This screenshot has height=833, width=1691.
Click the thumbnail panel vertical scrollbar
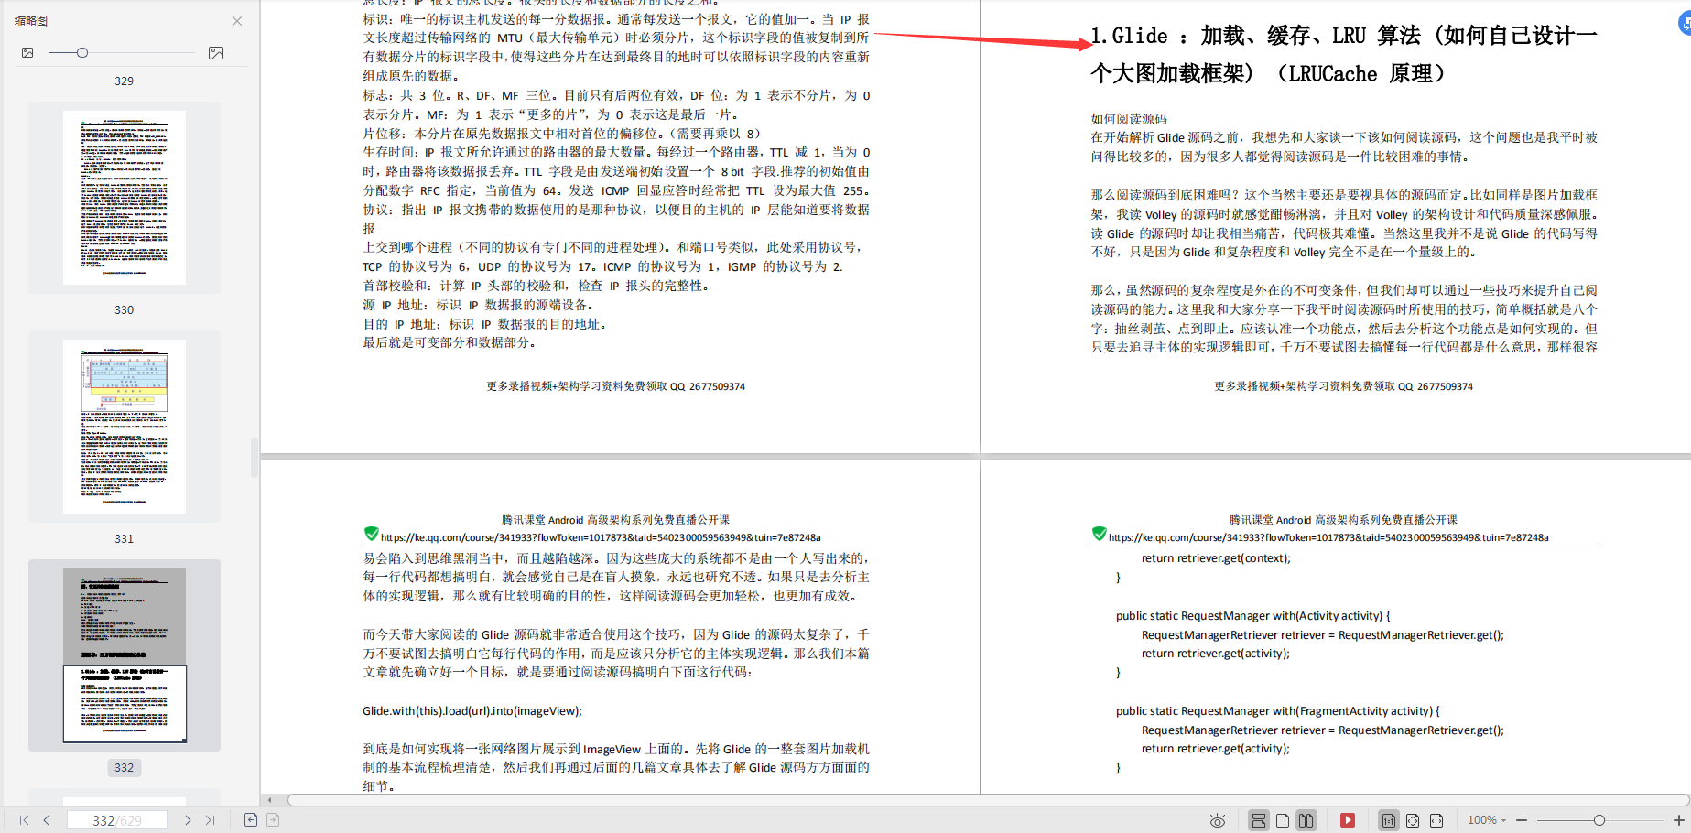(255, 458)
